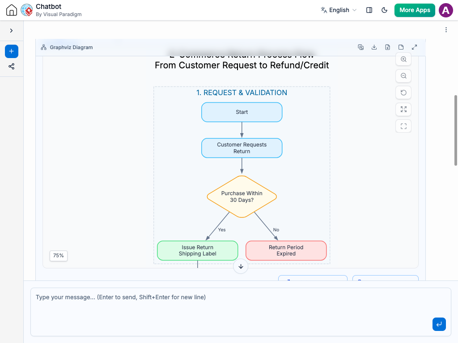This screenshot has width=458, height=343.
Task: Focus the message input field
Action: pos(241,312)
